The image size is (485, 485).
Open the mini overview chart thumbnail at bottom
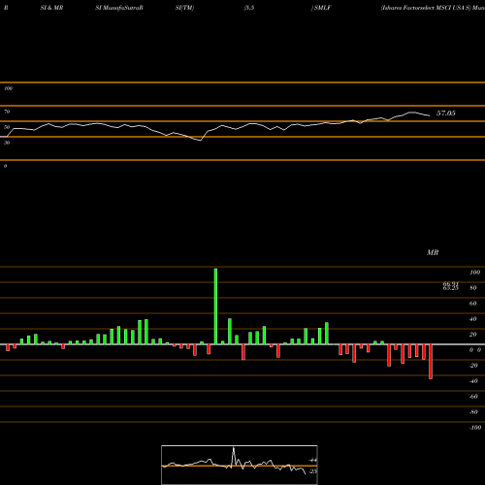[240, 465]
